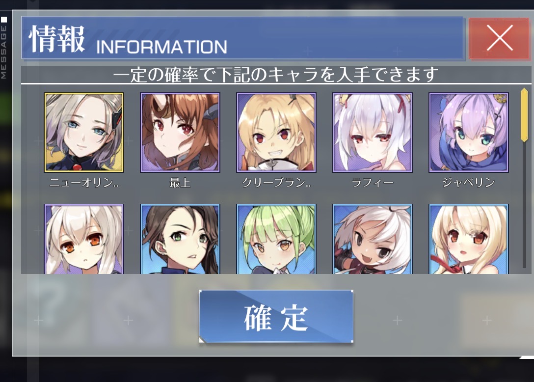Select the ジャベリン purple-haired character portrait

tap(469, 132)
